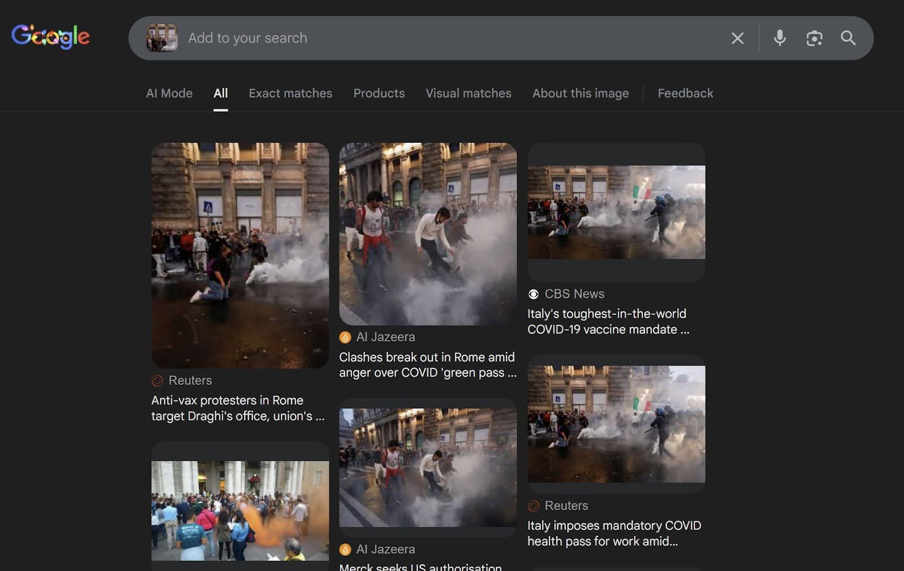Open the Products tab
The height and width of the screenshot is (571, 904).
[x=379, y=93]
